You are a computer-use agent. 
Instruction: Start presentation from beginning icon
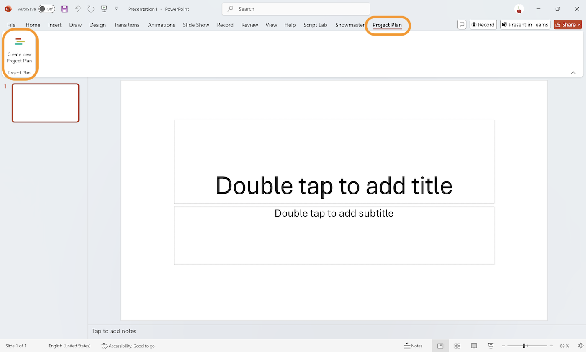pyautogui.click(x=104, y=9)
